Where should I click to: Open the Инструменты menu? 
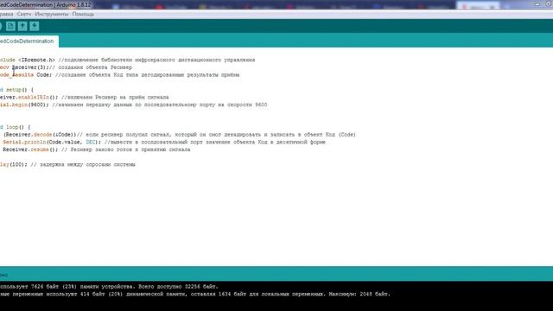click(52, 14)
